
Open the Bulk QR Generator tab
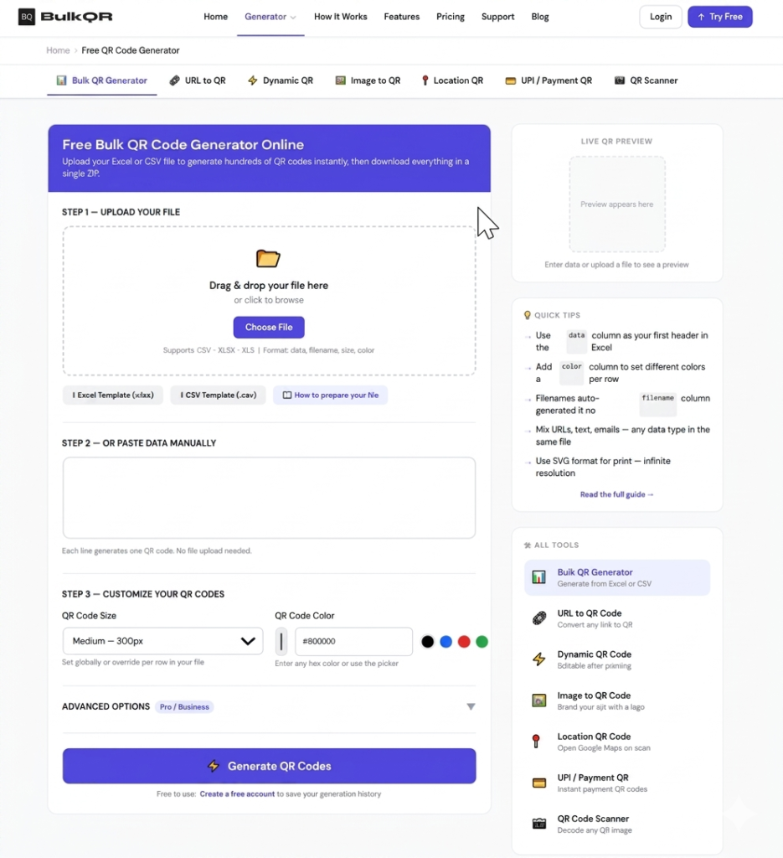coord(101,80)
